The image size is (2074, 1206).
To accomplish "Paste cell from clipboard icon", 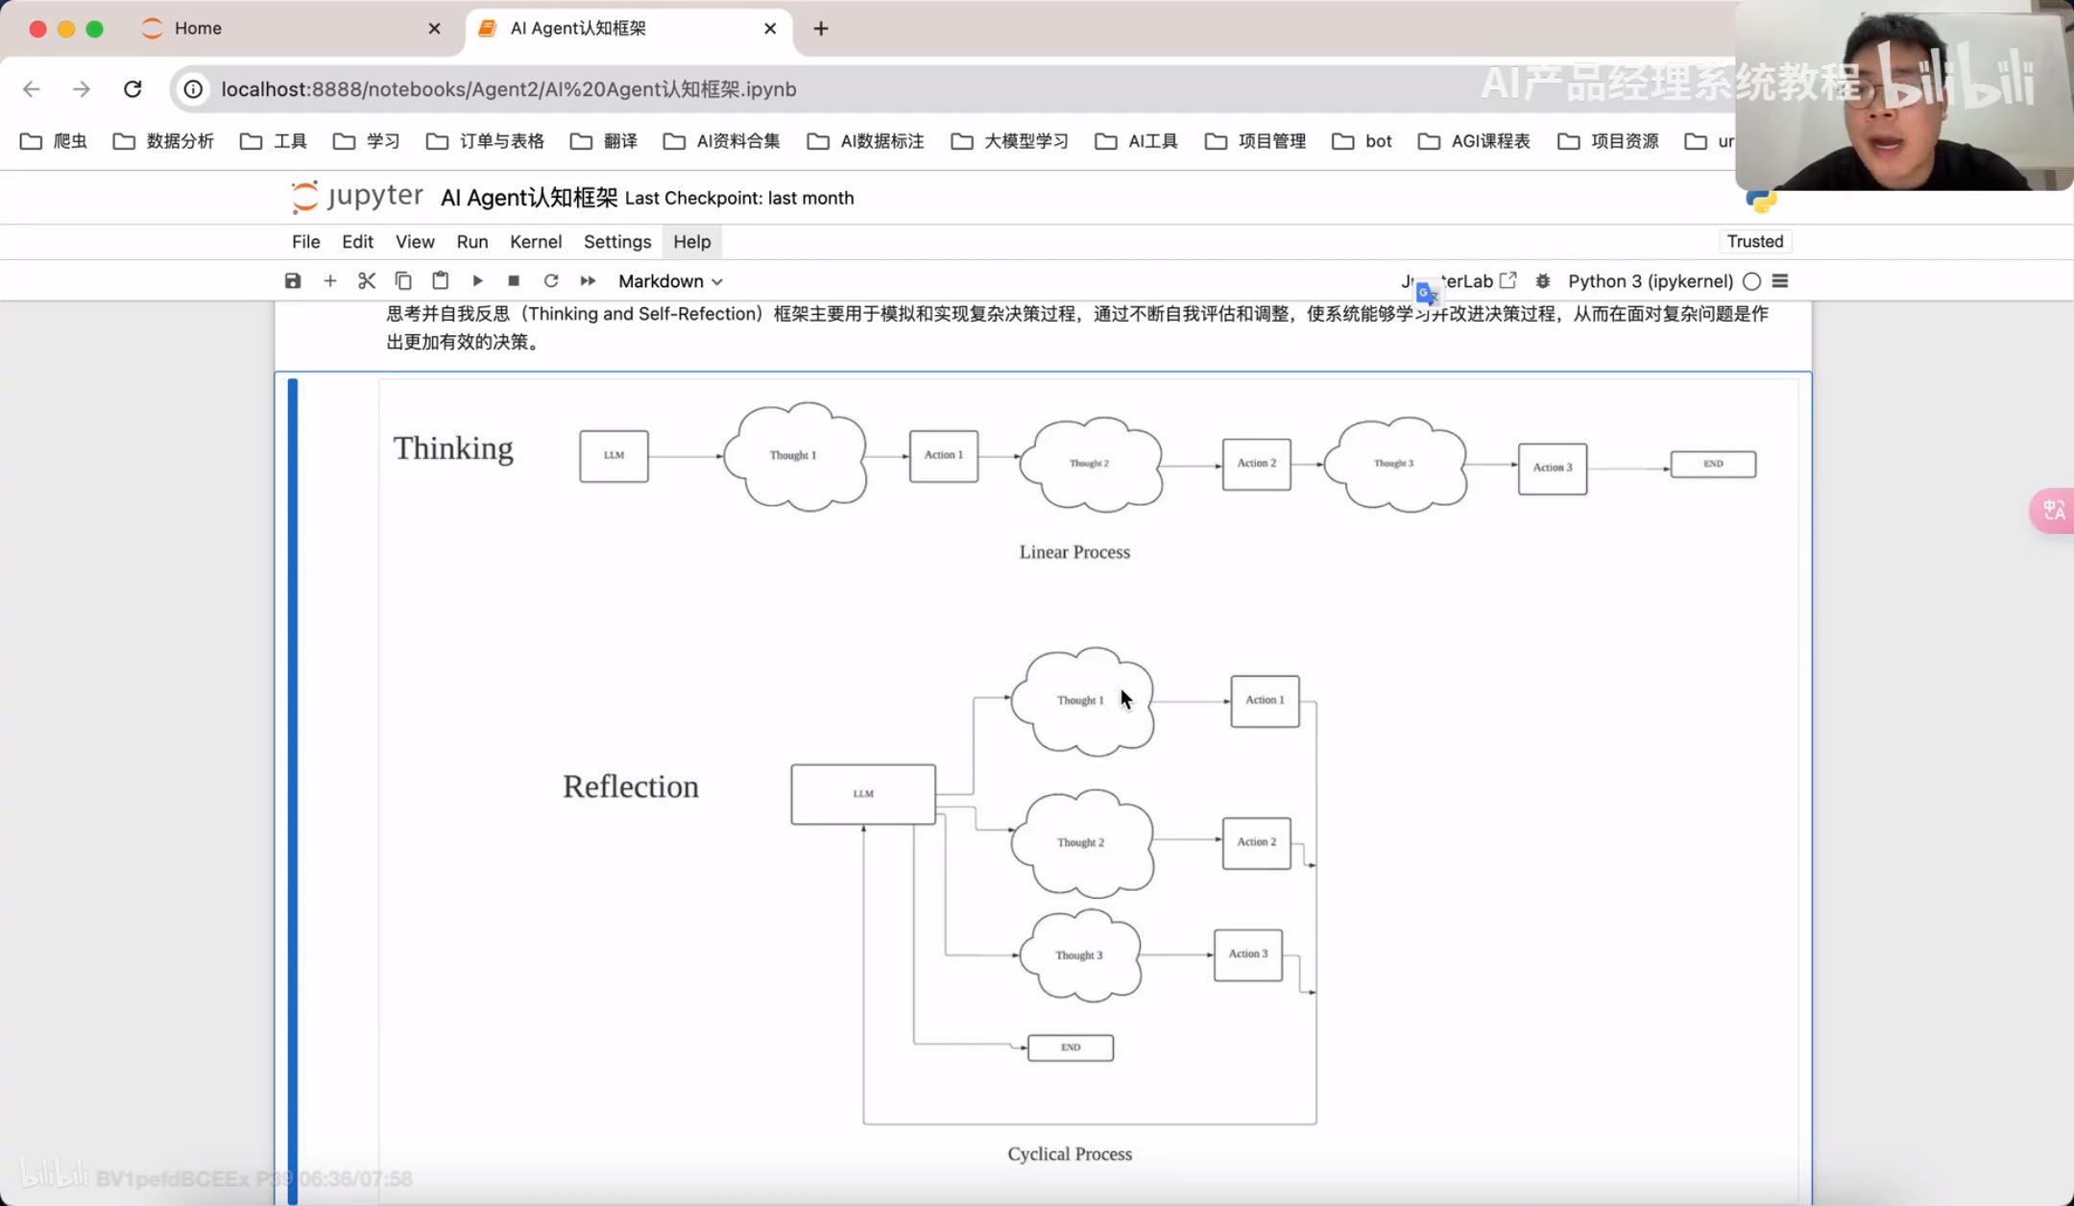I will [440, 280].
